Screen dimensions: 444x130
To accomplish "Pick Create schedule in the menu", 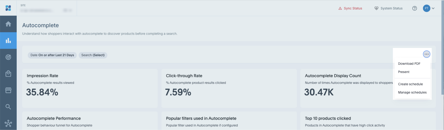I will [x=410, y=84].
